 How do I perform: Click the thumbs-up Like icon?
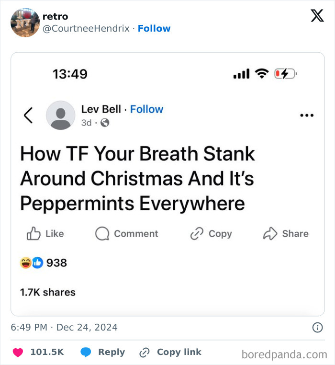coord(33,234)
